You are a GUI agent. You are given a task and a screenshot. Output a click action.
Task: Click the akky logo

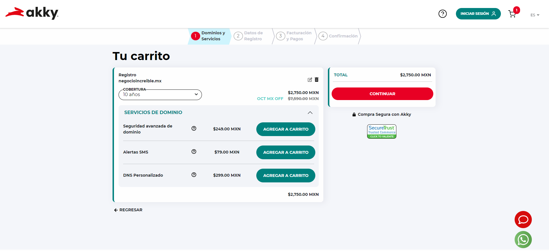32,13
